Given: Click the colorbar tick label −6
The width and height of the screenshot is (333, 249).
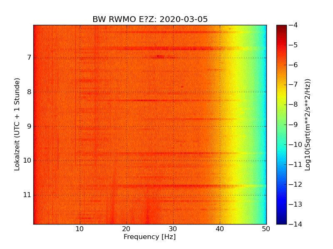Looking at the screenshot, I should 293,65.
